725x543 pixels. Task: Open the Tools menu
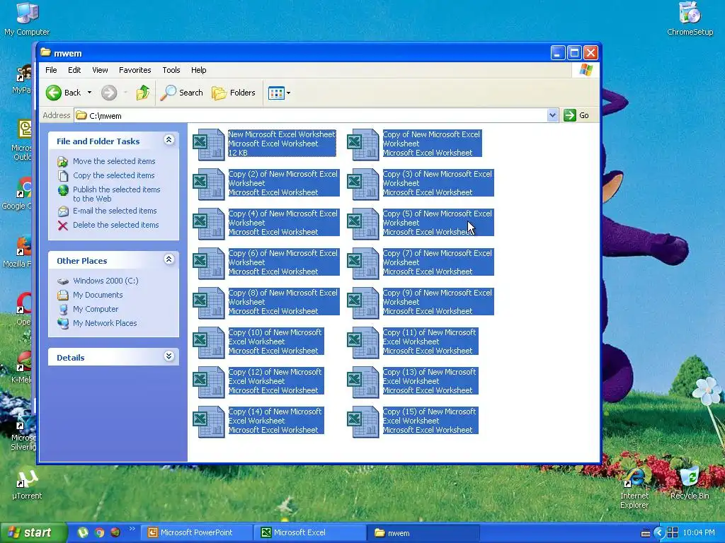[x=171, y=70]
